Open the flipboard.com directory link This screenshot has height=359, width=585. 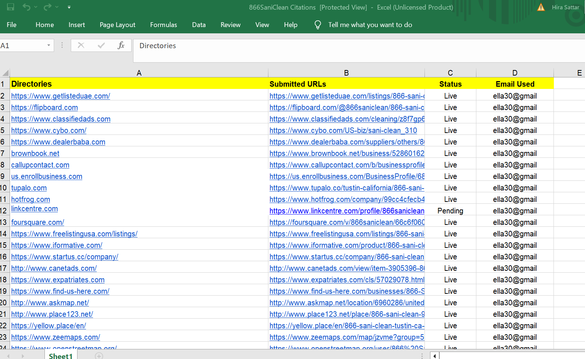point(44,107)
